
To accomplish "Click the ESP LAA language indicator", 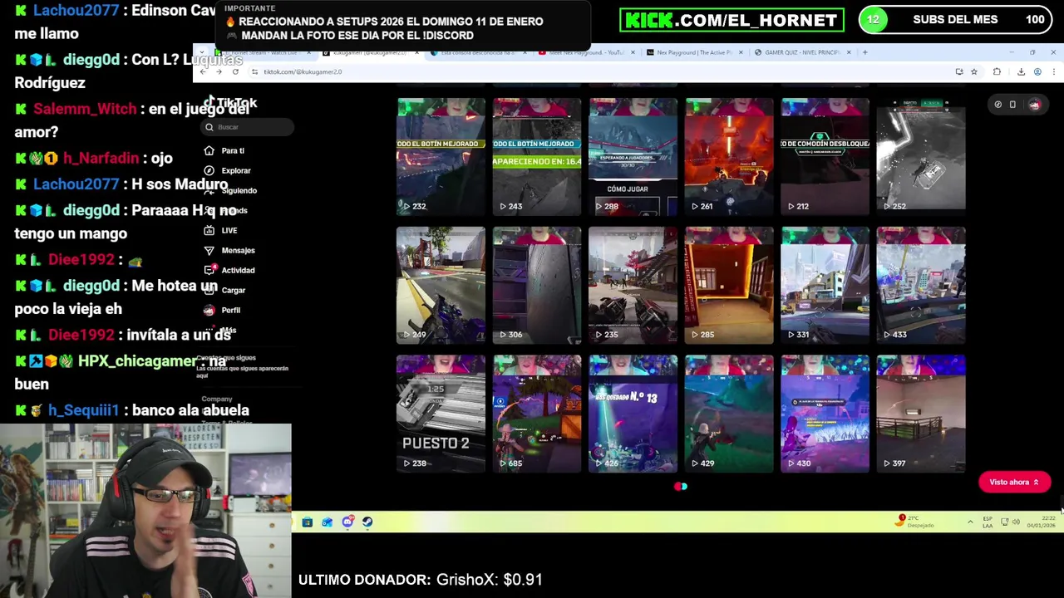I will point(988,522).
